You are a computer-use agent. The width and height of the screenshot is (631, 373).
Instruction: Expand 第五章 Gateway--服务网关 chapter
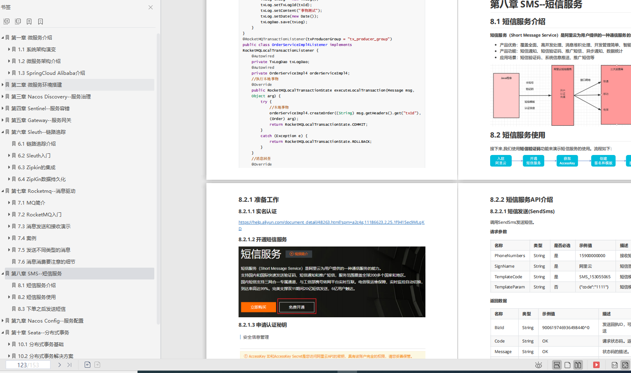click(2, 120)
